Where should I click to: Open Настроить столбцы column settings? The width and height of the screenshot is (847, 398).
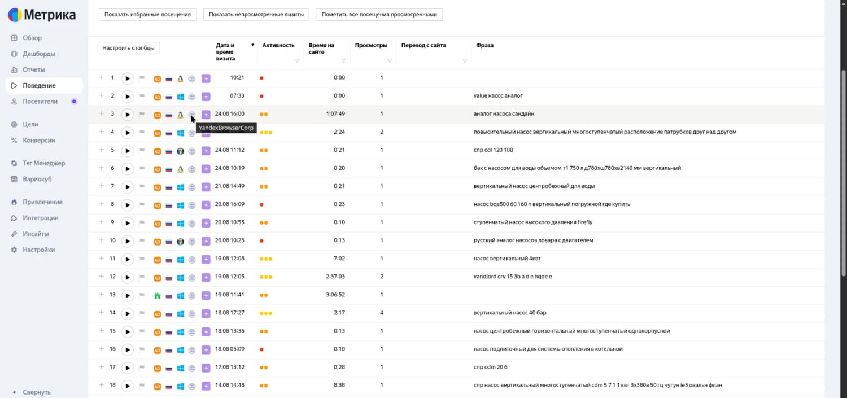(x=128, y=48)
